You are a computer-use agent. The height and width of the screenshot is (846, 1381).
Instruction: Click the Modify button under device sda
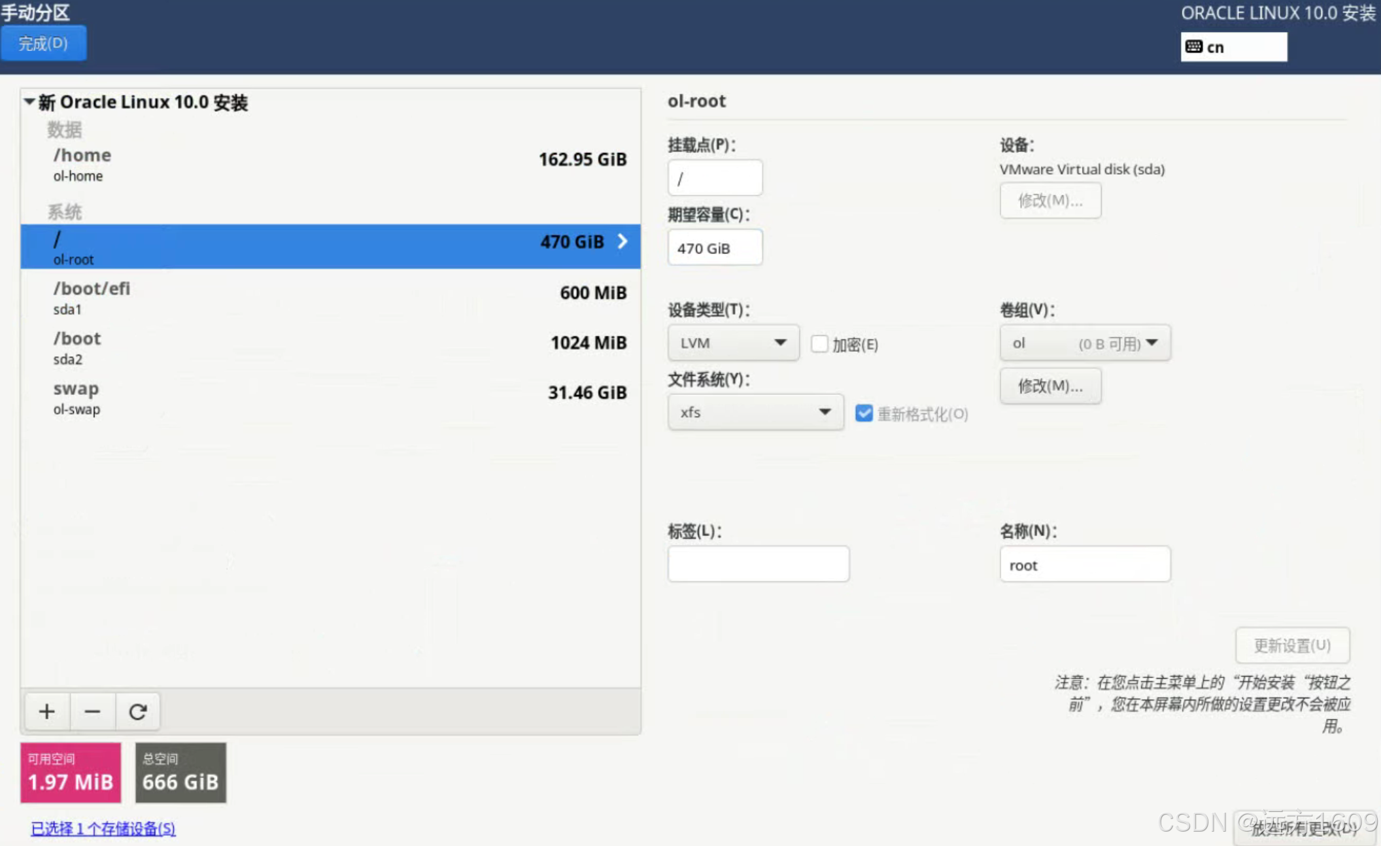[1050, 201]
